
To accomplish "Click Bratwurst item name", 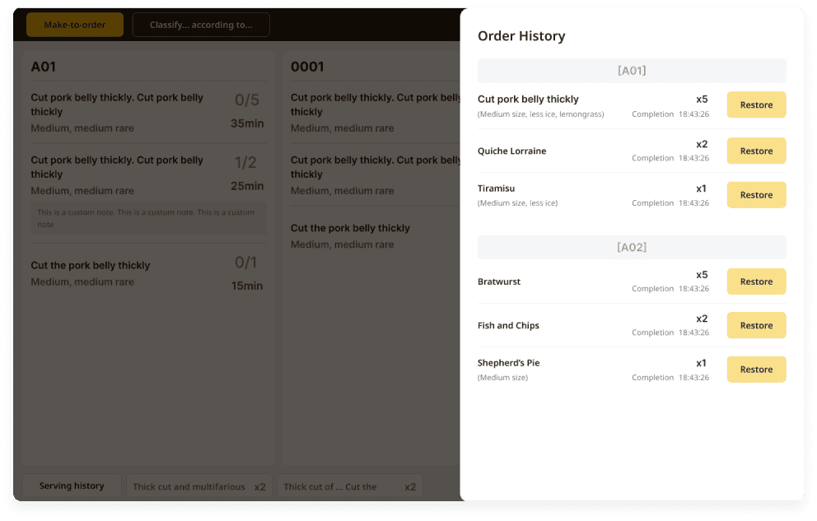I will point(498,281).
